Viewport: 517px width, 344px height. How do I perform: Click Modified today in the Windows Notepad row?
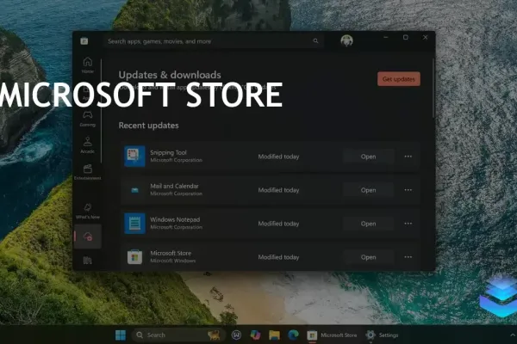click(278, 224)
